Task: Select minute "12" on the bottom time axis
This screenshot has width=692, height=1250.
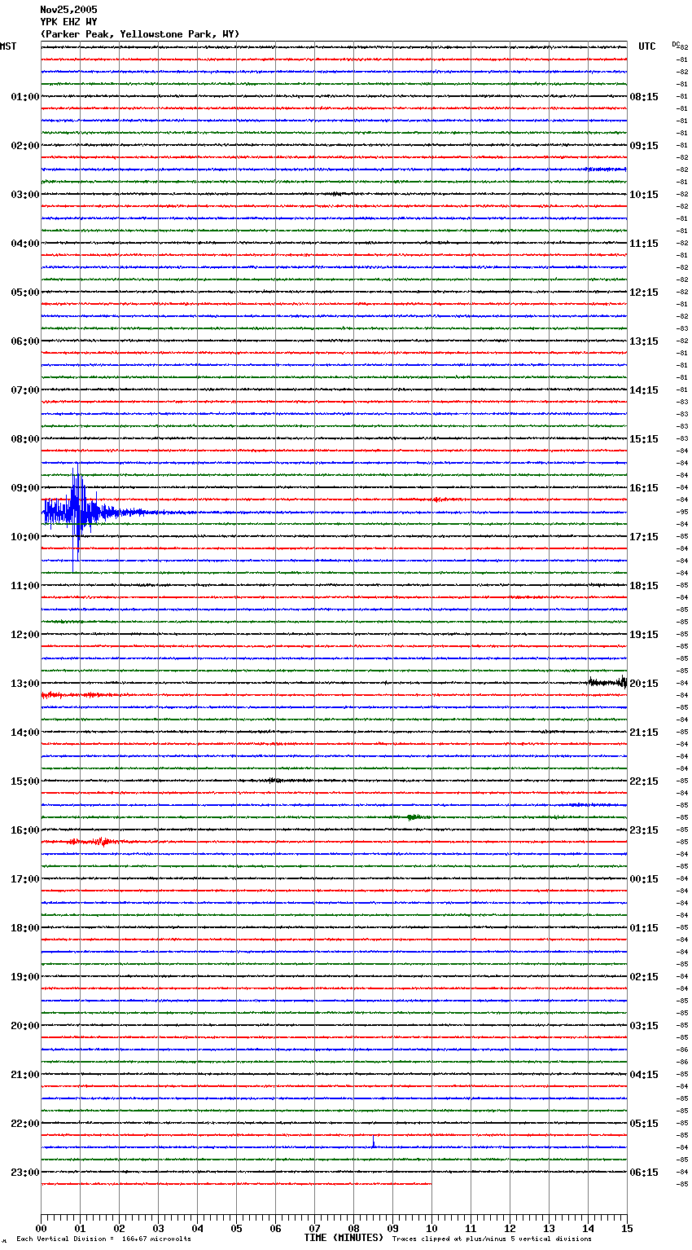Action: point(510,1228)
